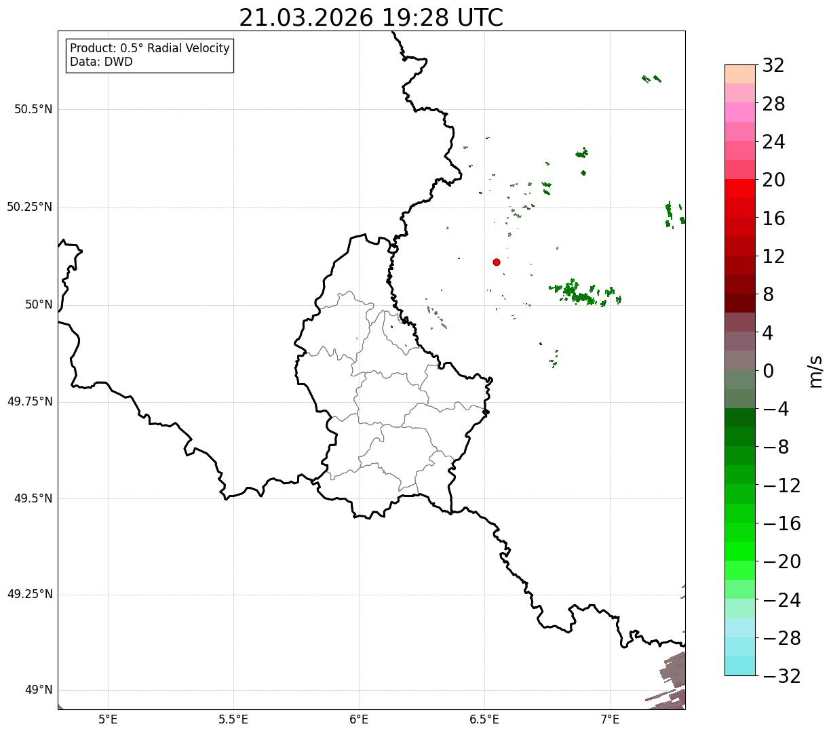Click the colorbar tick label −16

pyautogui.click(x=781, y=523)
